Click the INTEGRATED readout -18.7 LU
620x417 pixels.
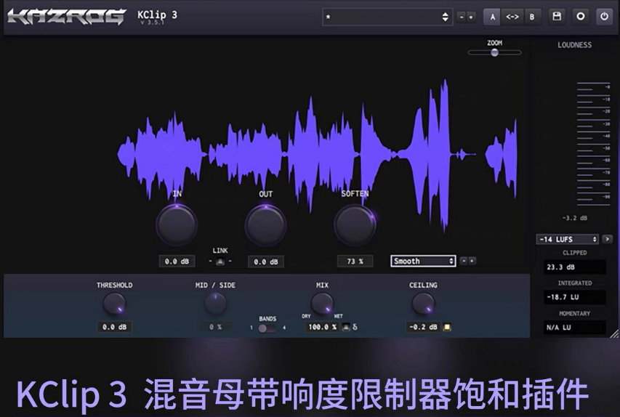pyautogui.click(x=574, y=297)
